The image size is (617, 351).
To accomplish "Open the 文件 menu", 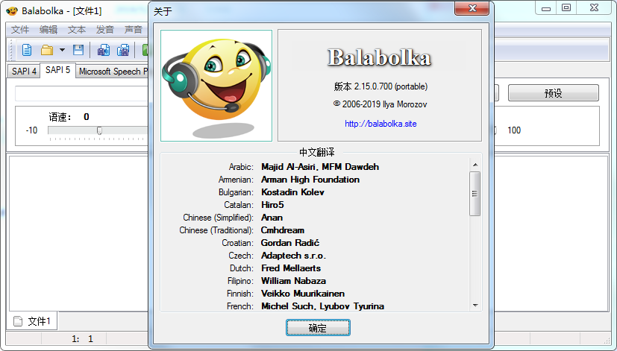I will [x=20, y=30].
